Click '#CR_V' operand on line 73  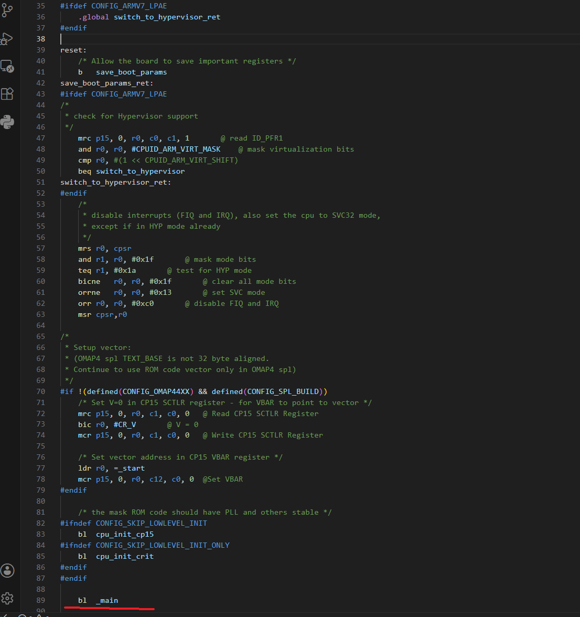pos(125,424)
